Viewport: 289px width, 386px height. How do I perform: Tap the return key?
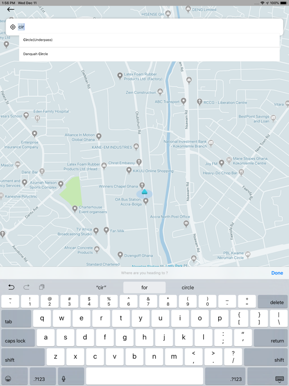pyautogui.click(x=270, y=338)
